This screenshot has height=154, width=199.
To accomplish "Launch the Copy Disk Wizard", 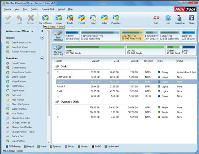I will [x=20, y=47].
